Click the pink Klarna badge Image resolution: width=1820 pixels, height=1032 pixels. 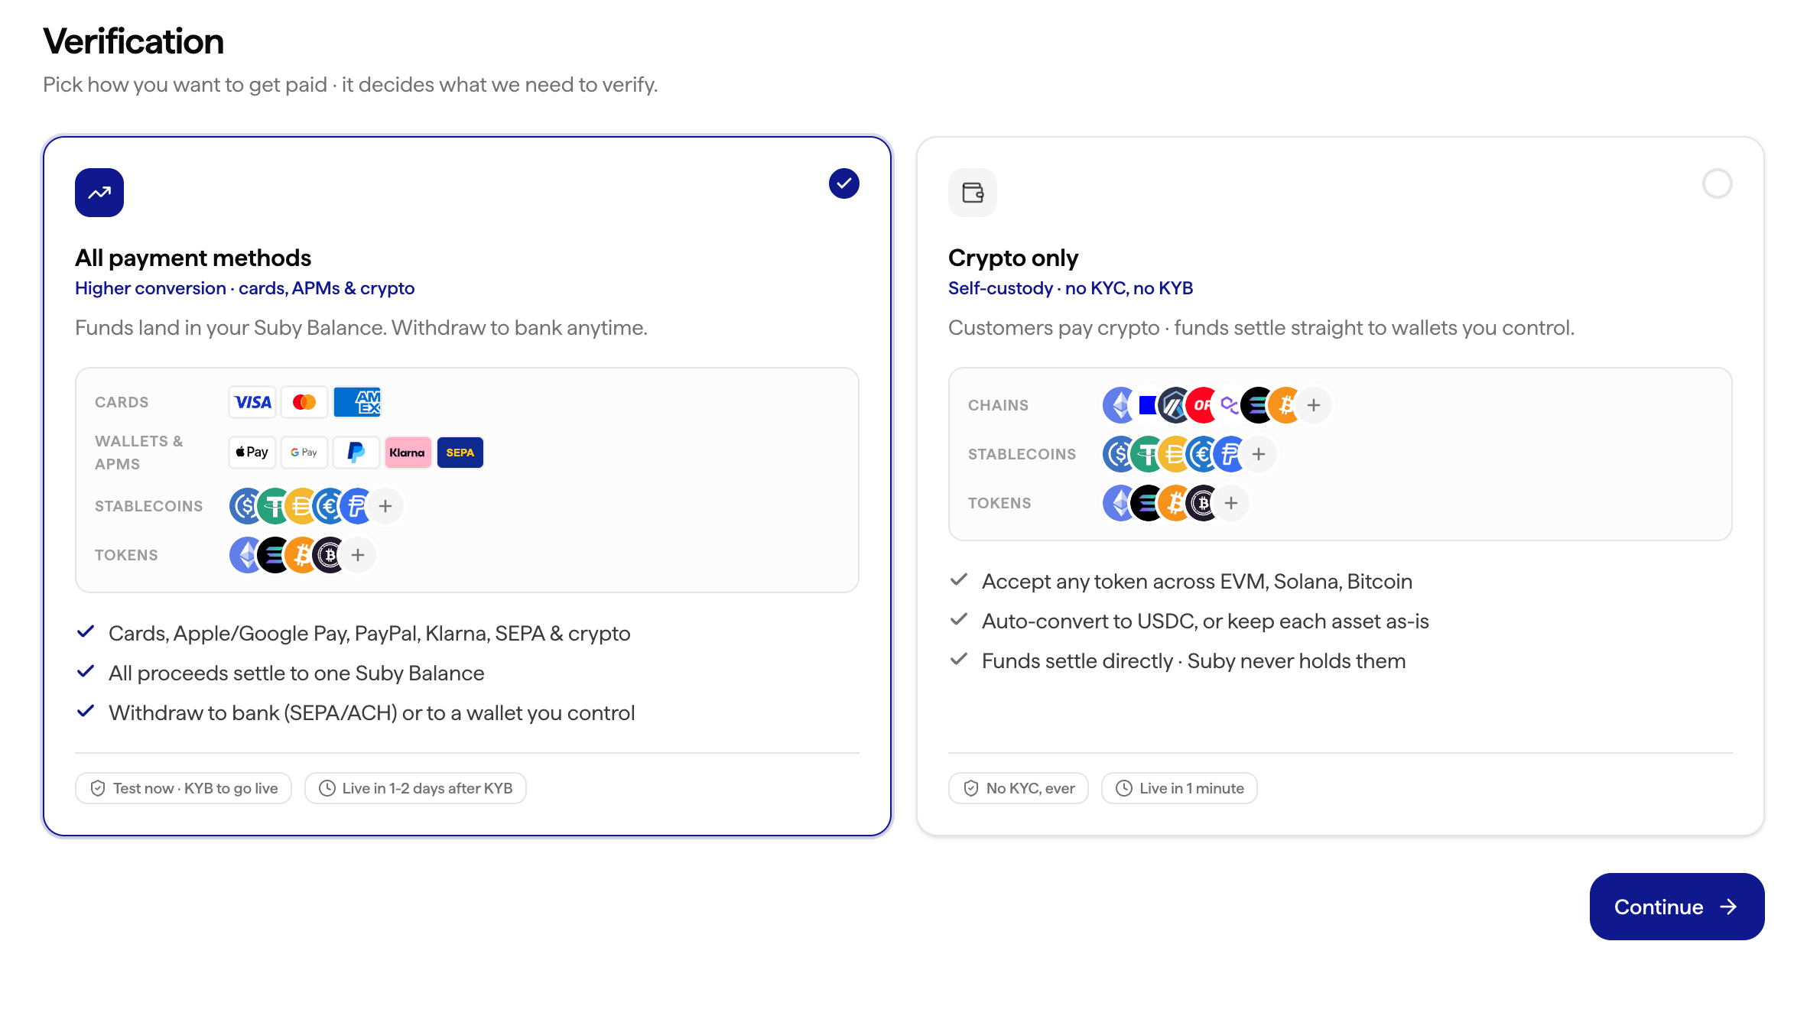(408, 453)
